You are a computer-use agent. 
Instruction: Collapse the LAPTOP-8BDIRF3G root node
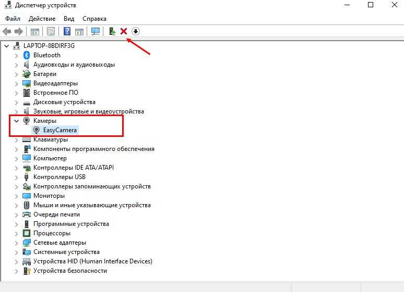click(x=7, y=46)
